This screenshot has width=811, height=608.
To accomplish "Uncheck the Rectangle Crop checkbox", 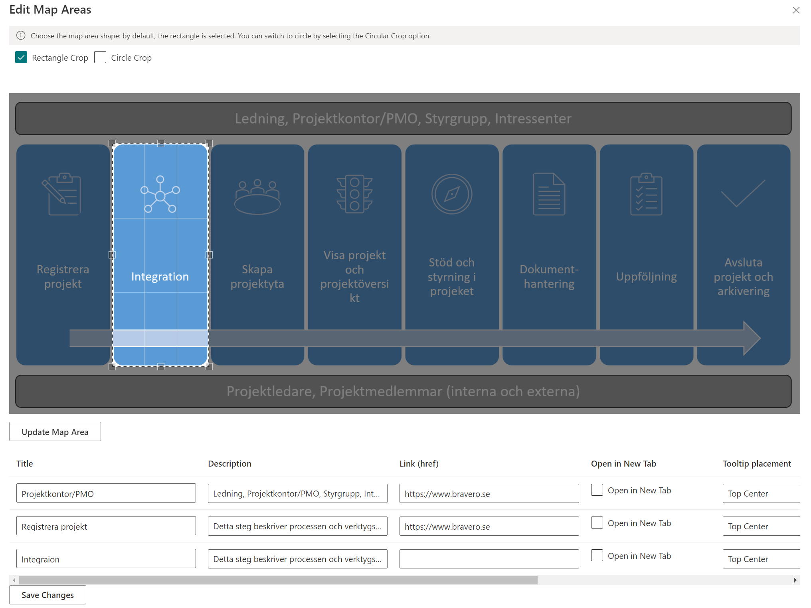I will point(21,58).
